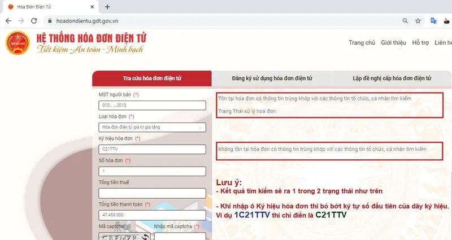452x240 pixels.
Task: Click the 'Trạng Thái xử lý hoá đơn:' text
Action: click(247, 111)
